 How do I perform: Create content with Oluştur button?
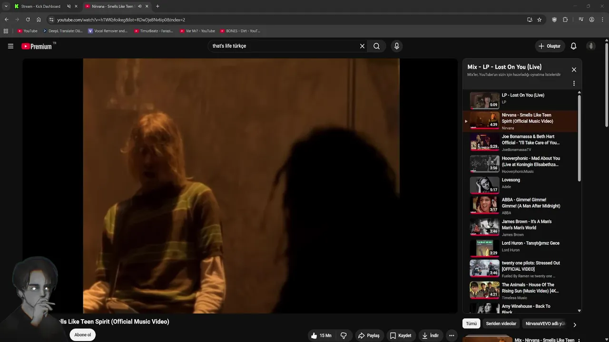coord(549,46)
